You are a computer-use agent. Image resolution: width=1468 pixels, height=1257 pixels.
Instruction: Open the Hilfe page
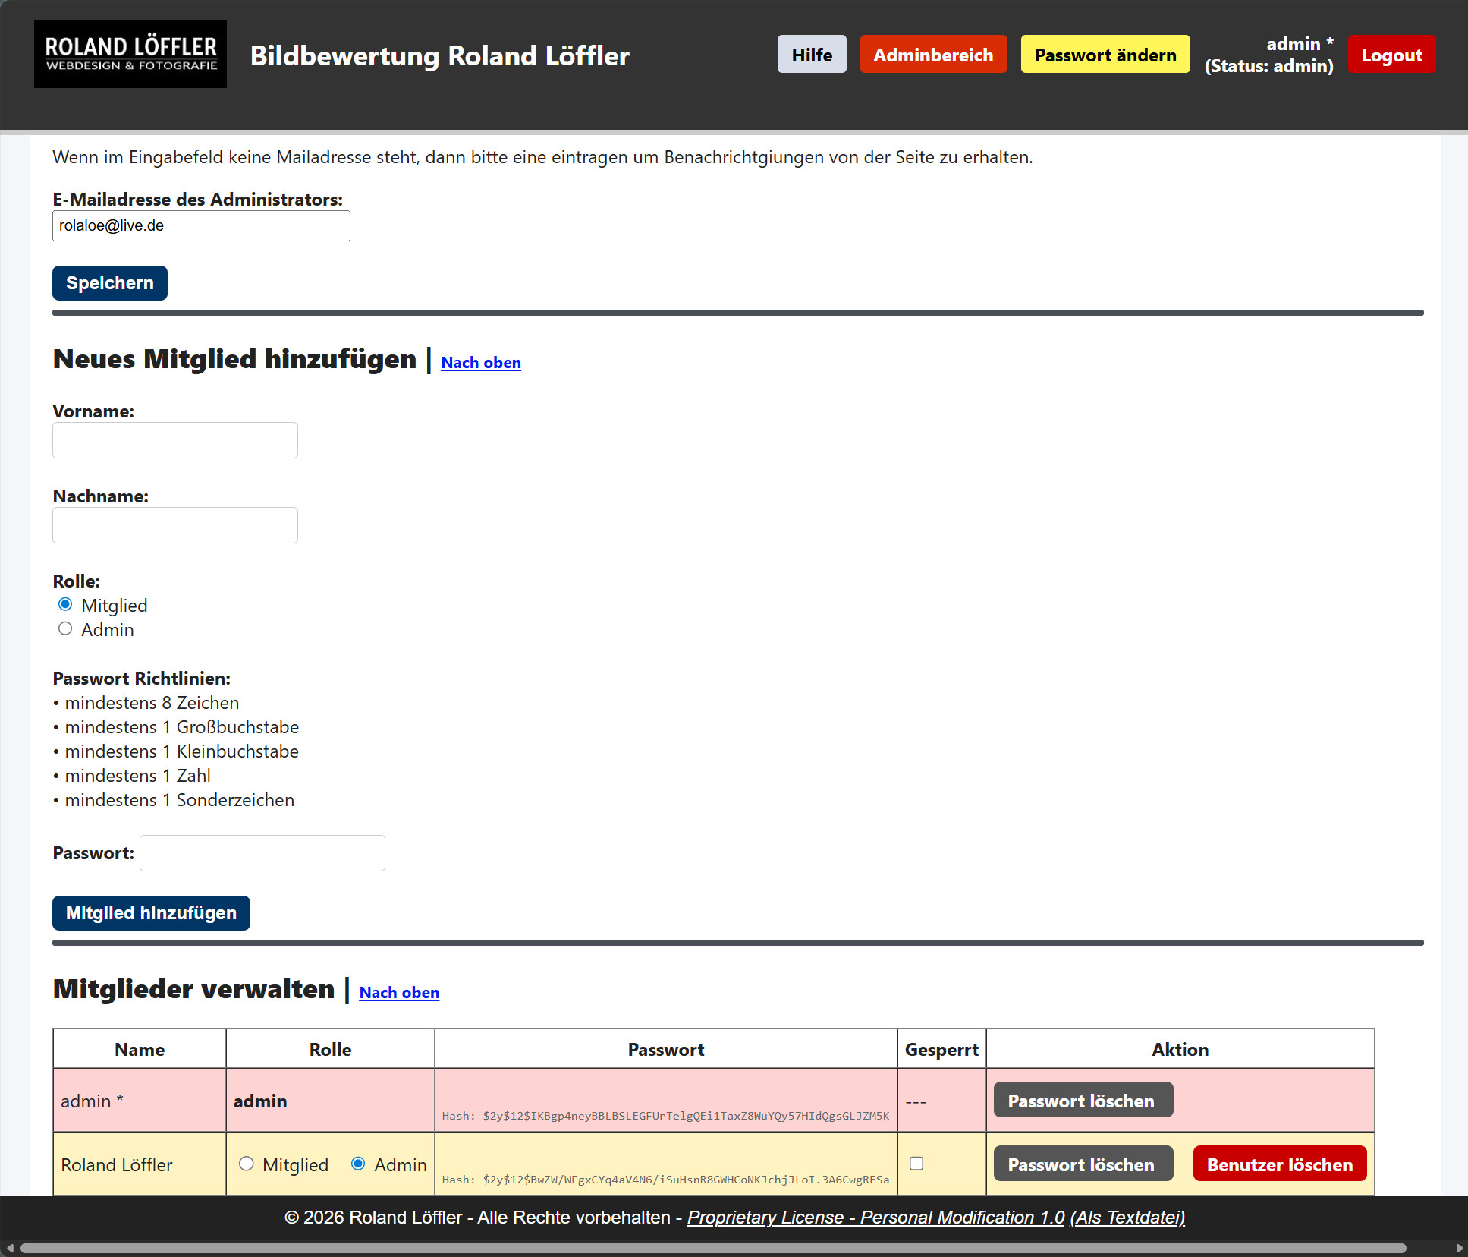[811, 55]
